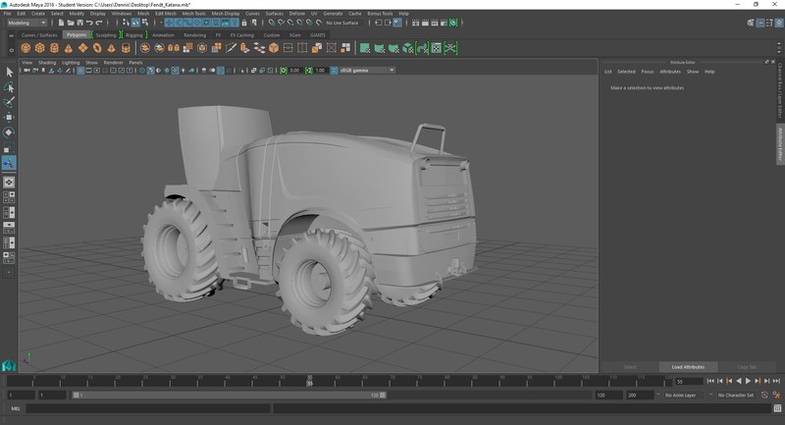Open the viewport Panels menu
The width and height of the screenshot is (785, 425).
point(135,63)
